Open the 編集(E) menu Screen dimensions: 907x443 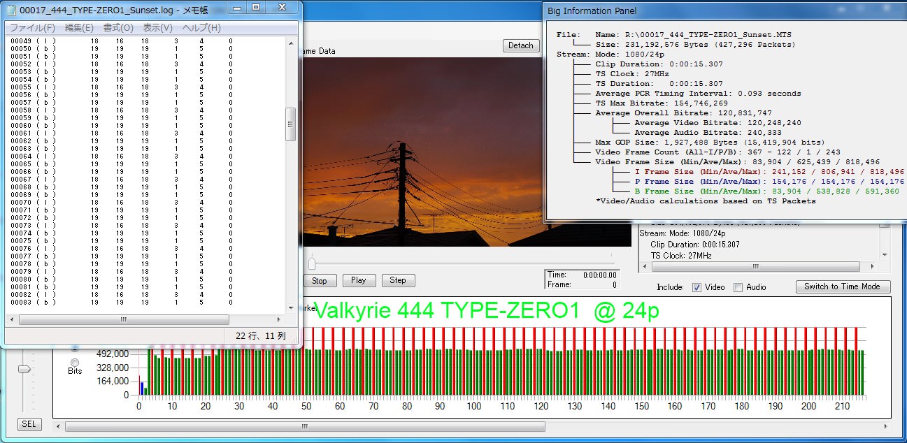[x=79, y=28]
